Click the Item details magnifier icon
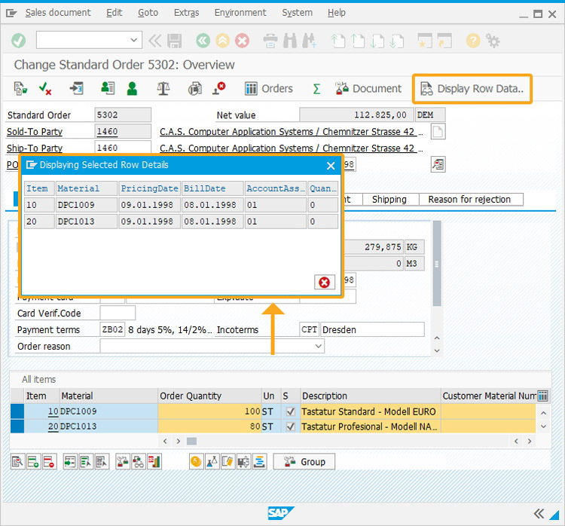The image size is (565, 526). pyautogui.click(x=17, y=462)
